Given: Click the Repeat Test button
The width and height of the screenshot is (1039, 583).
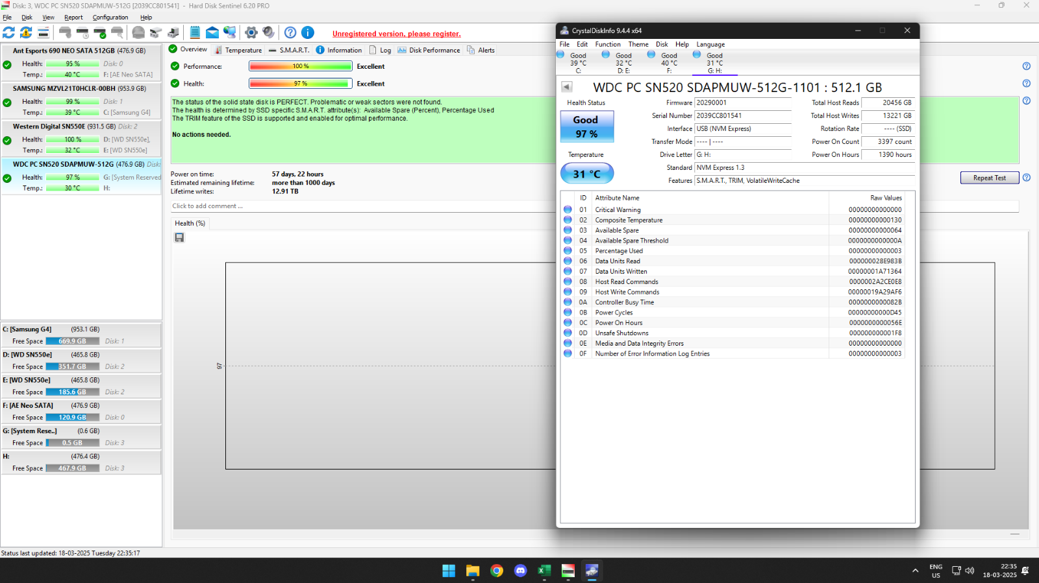Looking at the screenshot, I should click(989, 178).
